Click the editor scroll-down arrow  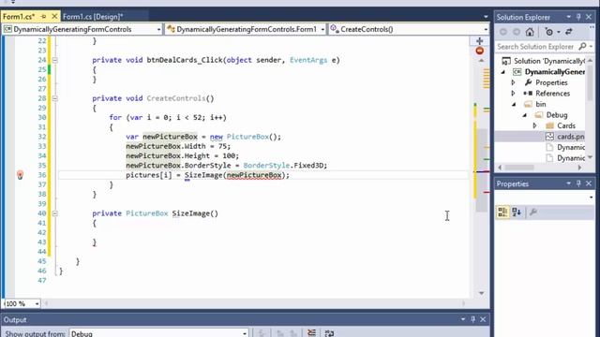tap(481, 293)
